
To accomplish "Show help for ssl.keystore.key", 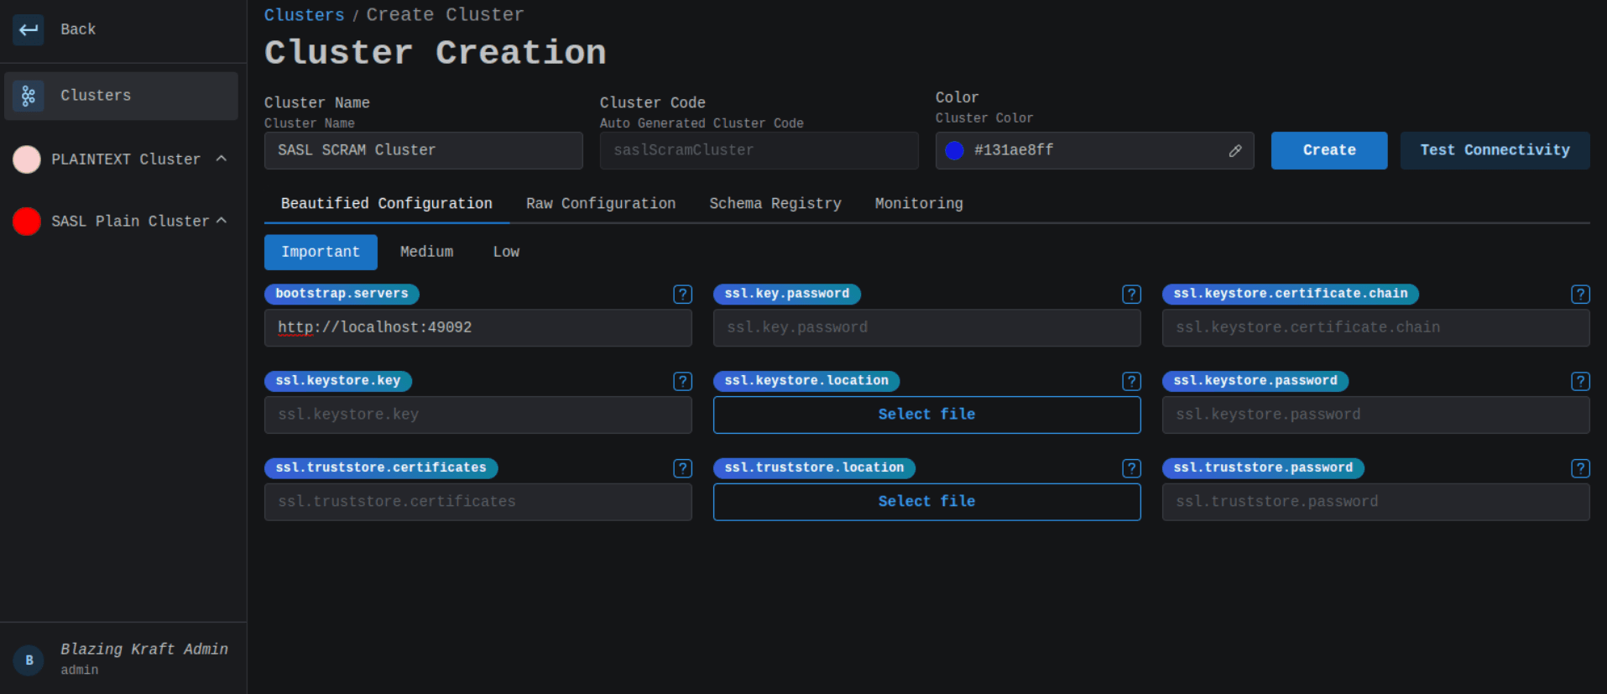I will pyautogui.click(x=683, y=382).
